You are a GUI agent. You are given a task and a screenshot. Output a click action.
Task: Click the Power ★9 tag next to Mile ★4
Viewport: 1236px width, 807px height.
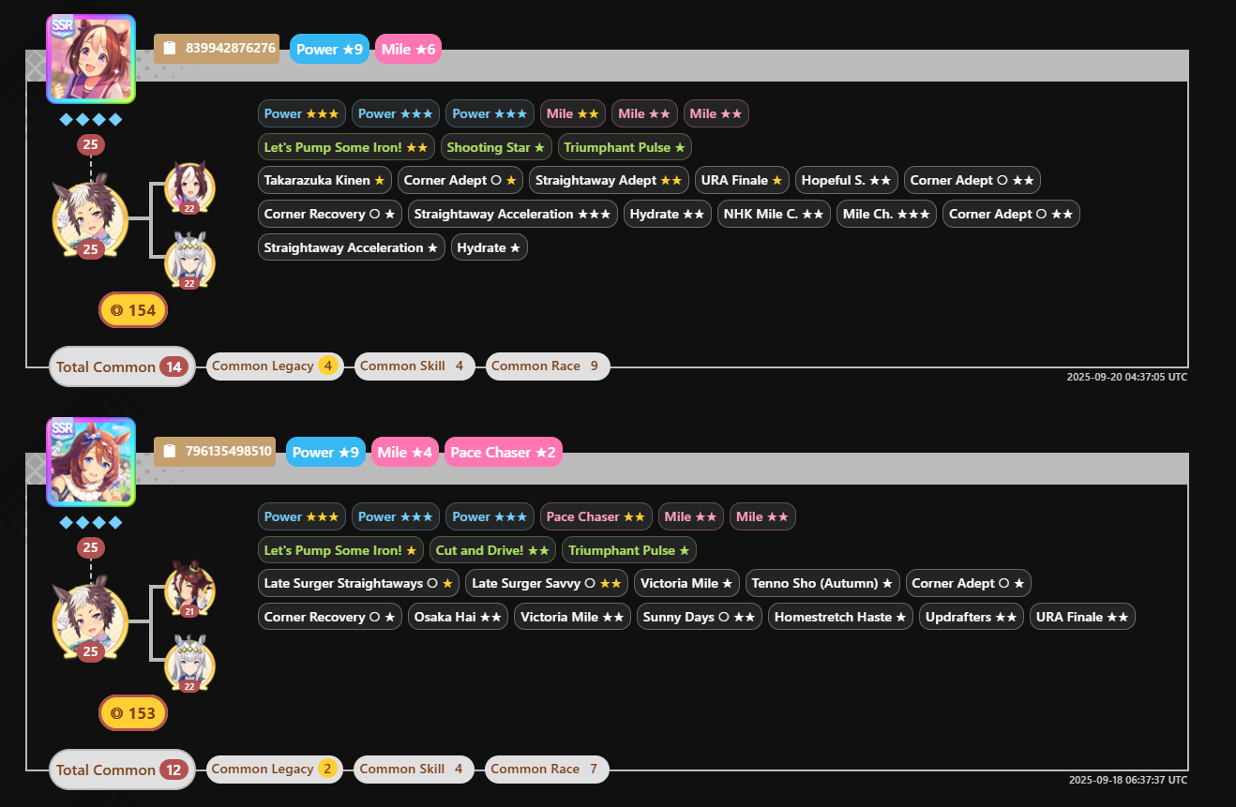325,452
